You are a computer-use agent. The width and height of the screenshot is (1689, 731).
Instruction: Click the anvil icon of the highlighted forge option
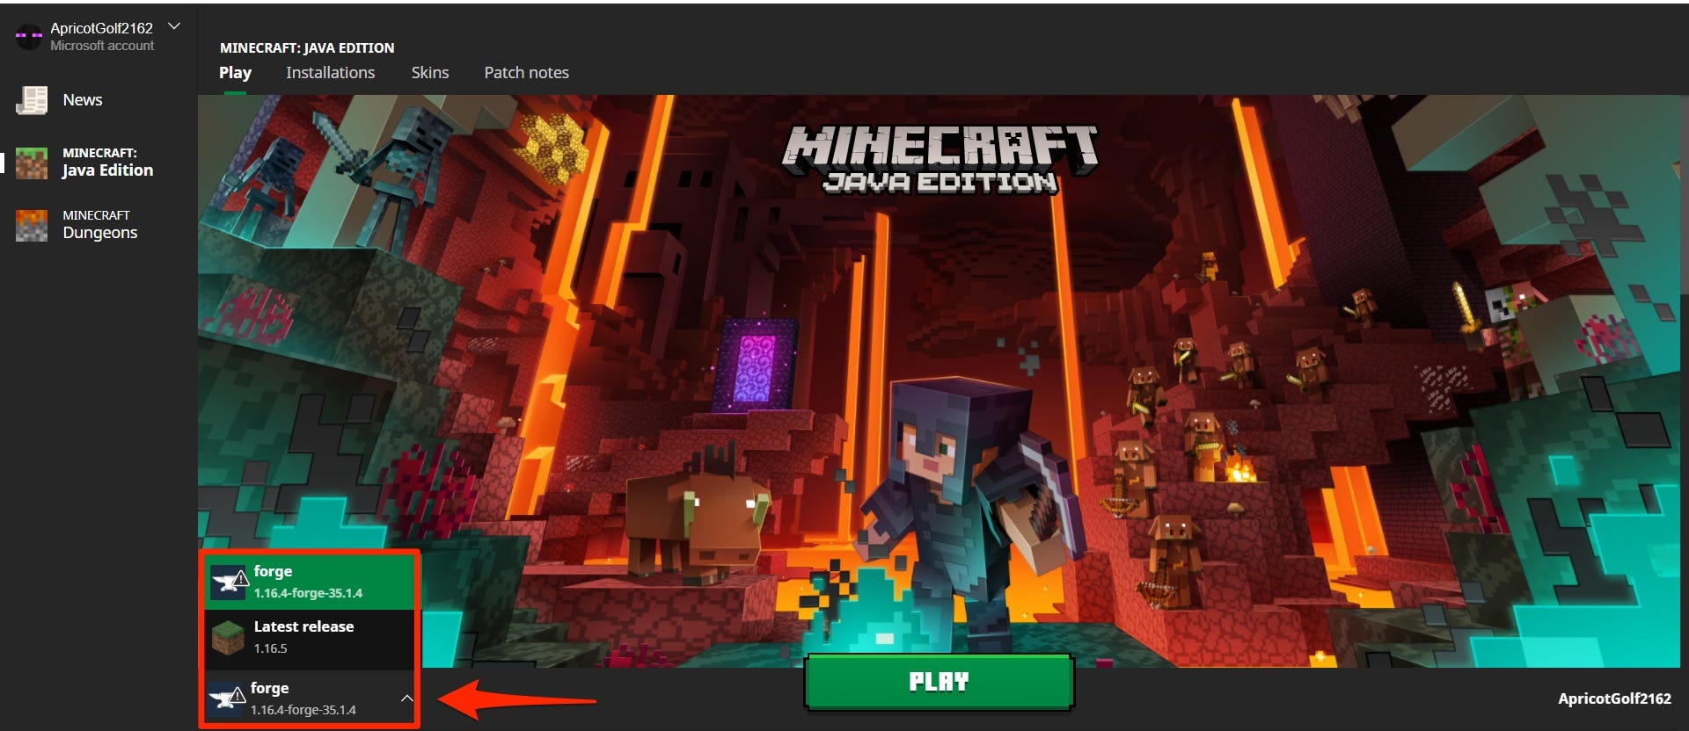(x=230, y=583)
